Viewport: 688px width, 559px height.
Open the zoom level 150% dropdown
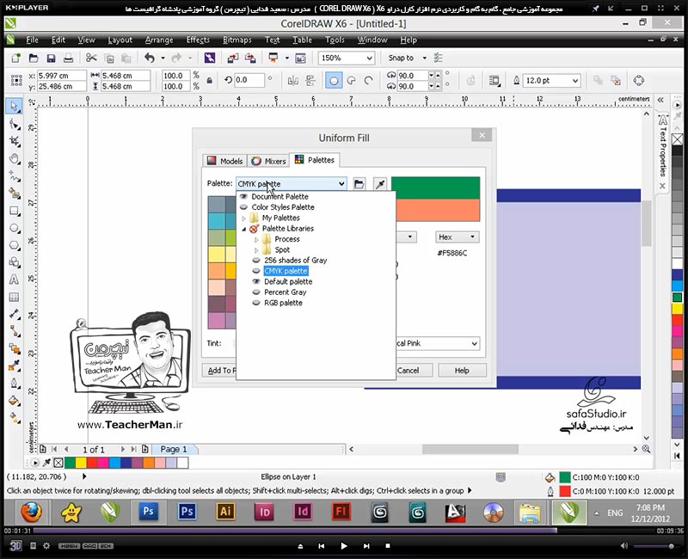click(369, 58)
